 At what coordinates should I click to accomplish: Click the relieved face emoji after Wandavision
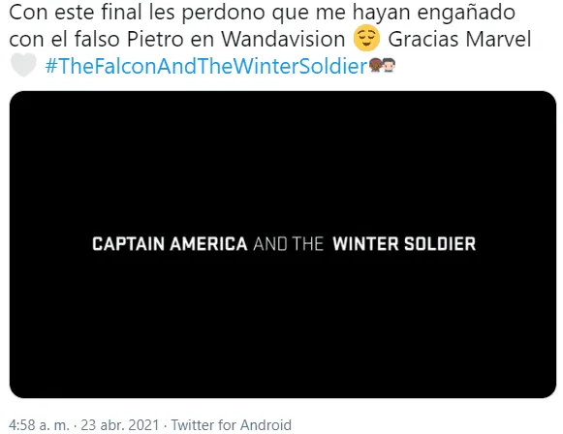(x=366, y=38)
